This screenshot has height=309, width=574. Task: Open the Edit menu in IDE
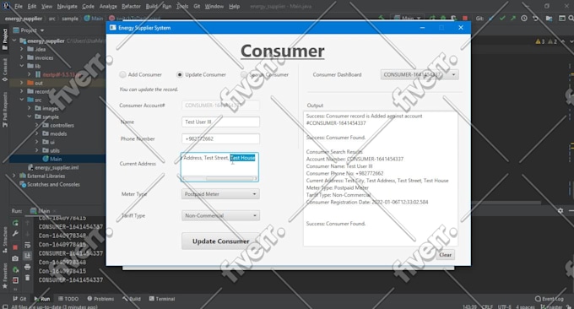(x=32, y=6)
